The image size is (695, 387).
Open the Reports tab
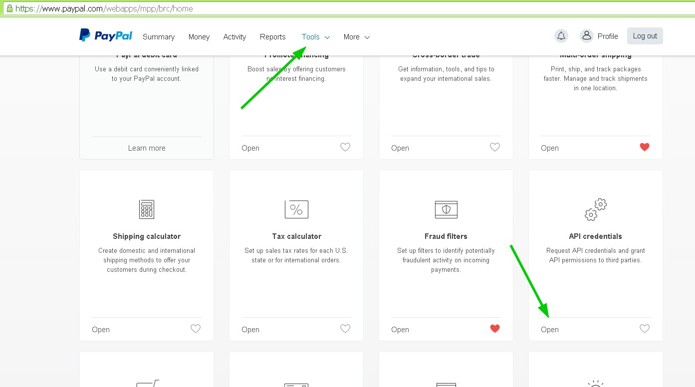pyautogui.click(x=273, y=37)
